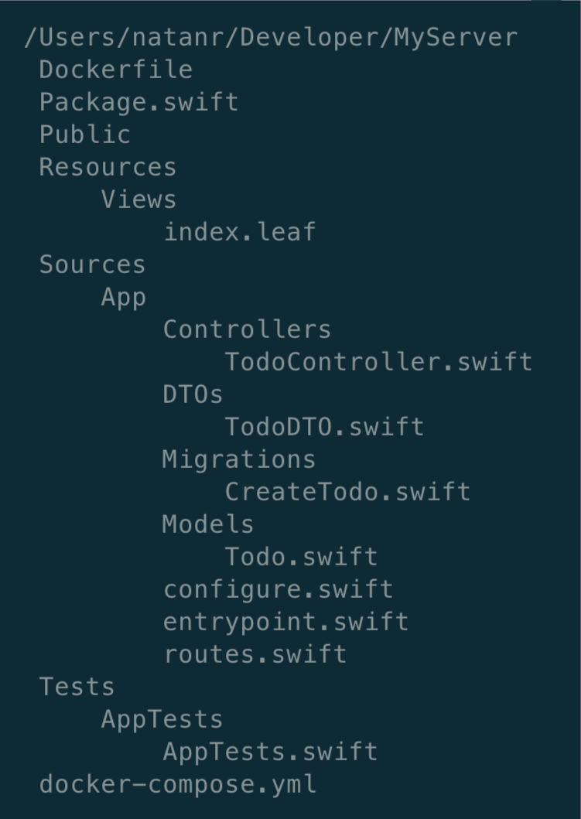The image size is (581, 819).
Task: Open Package.swift in the tree
Action: click(x=139, y=102)
